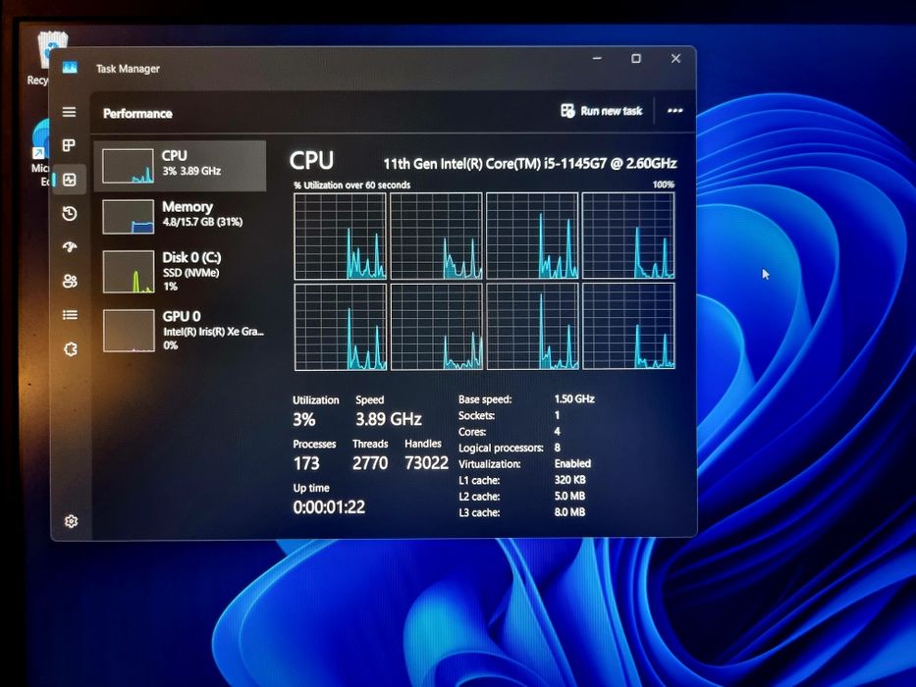Click the GPU 0 mini graph thumbnail

(x=129, y=331)
